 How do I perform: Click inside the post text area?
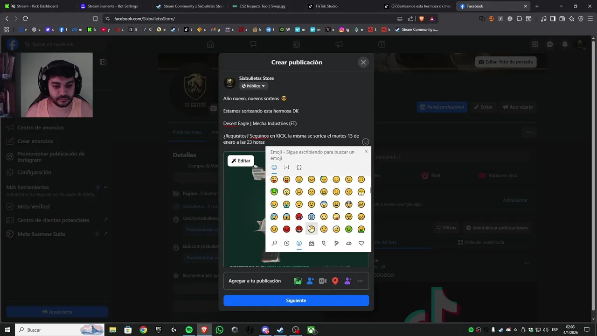[296, 120]
